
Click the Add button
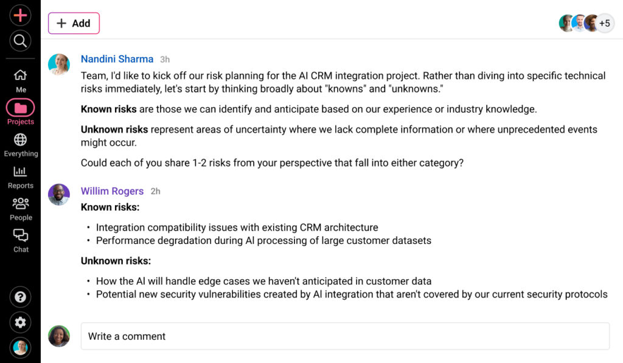pyautogui.click(x=74, y=23)
